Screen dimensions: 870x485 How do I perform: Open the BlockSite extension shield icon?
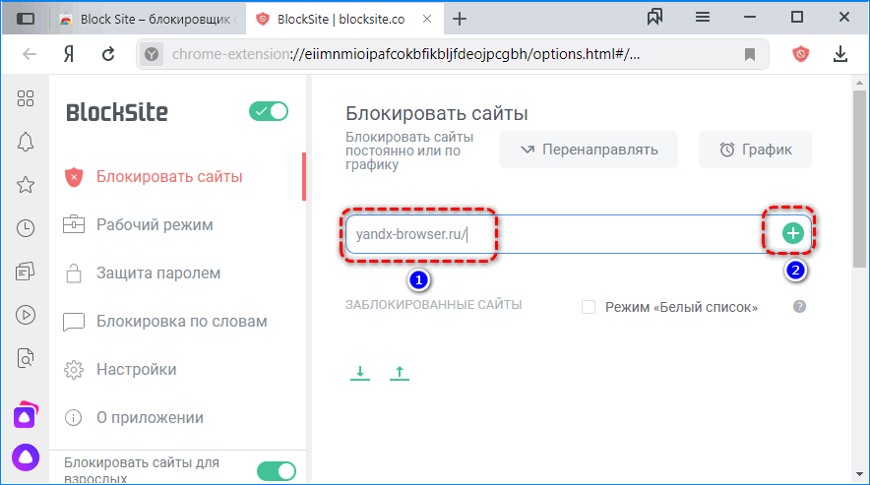(x=800, y=54)
